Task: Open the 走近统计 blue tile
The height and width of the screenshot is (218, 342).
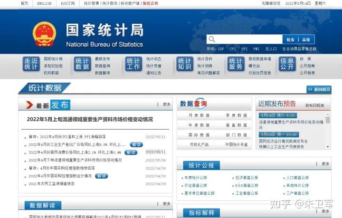Action: (31, 64)
